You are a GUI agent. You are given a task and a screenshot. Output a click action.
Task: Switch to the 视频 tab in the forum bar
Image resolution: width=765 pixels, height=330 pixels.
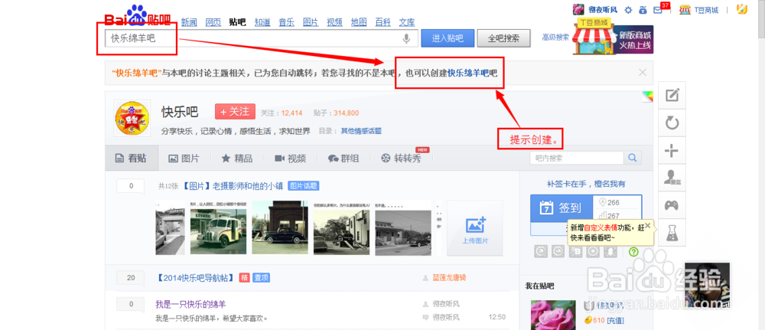tap(290, 158)
